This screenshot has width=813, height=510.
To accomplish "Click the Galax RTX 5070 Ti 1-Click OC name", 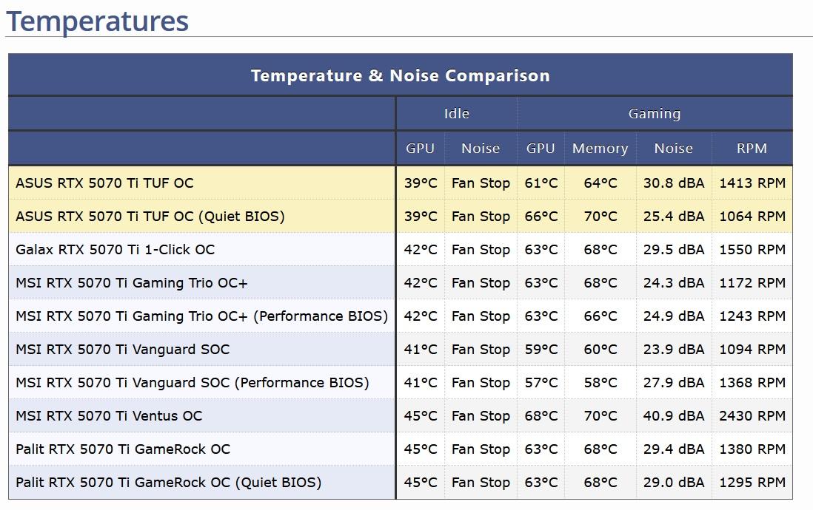I will [115, 250].
